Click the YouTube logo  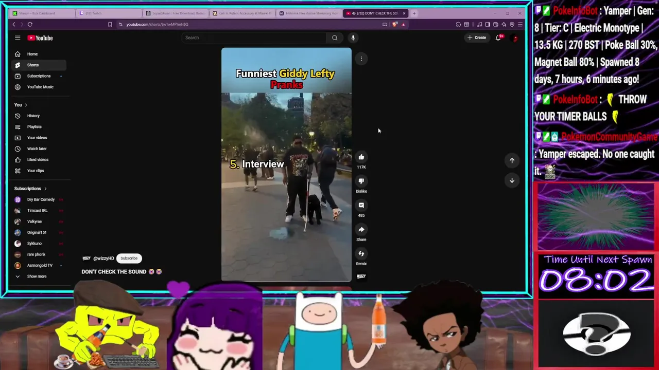[40, 38]
